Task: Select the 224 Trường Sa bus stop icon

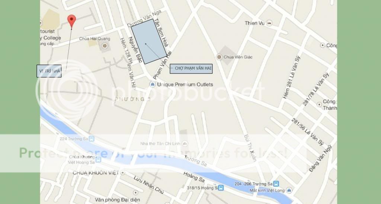Action: (x=92, y=139)
